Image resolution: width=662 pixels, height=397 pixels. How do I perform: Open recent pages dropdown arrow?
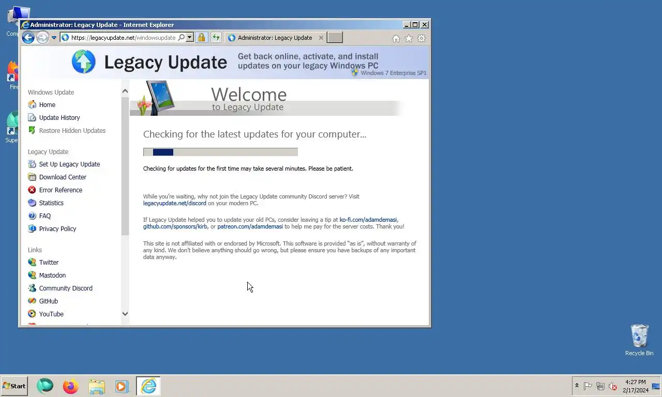tap(54, 38)
